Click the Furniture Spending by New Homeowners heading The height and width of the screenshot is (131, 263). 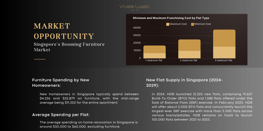point(61,83)
